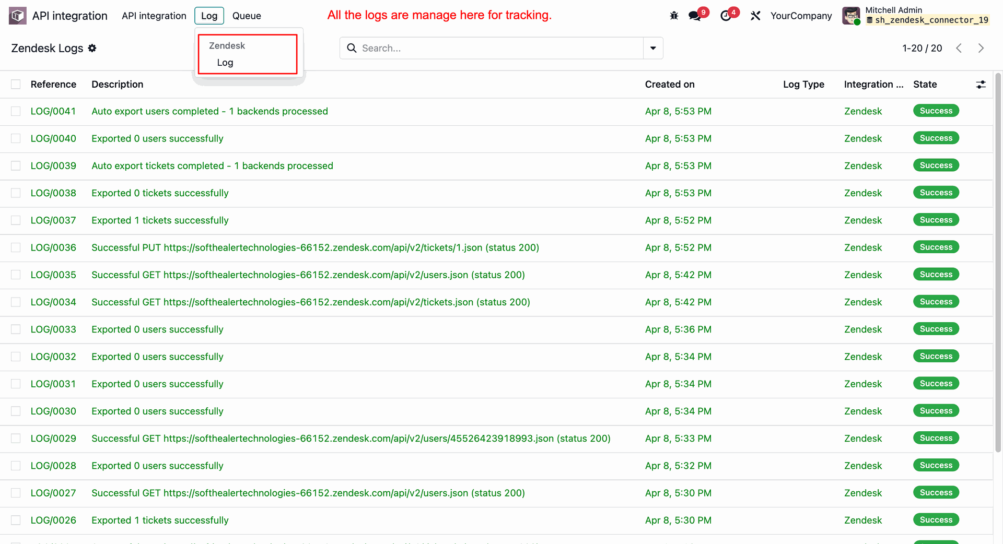Click the search magnifier icon
Image resolution: width=1003 pixels, height=544 pixels.
[352, 48]
